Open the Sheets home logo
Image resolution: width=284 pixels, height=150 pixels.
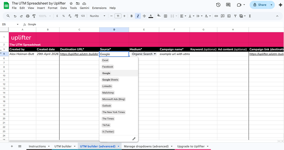coord(6,5)
